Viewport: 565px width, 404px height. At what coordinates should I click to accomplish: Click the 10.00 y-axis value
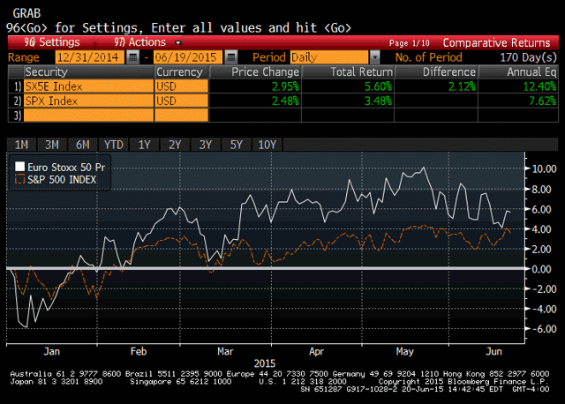pyautogui.click(x=544, y=168)
